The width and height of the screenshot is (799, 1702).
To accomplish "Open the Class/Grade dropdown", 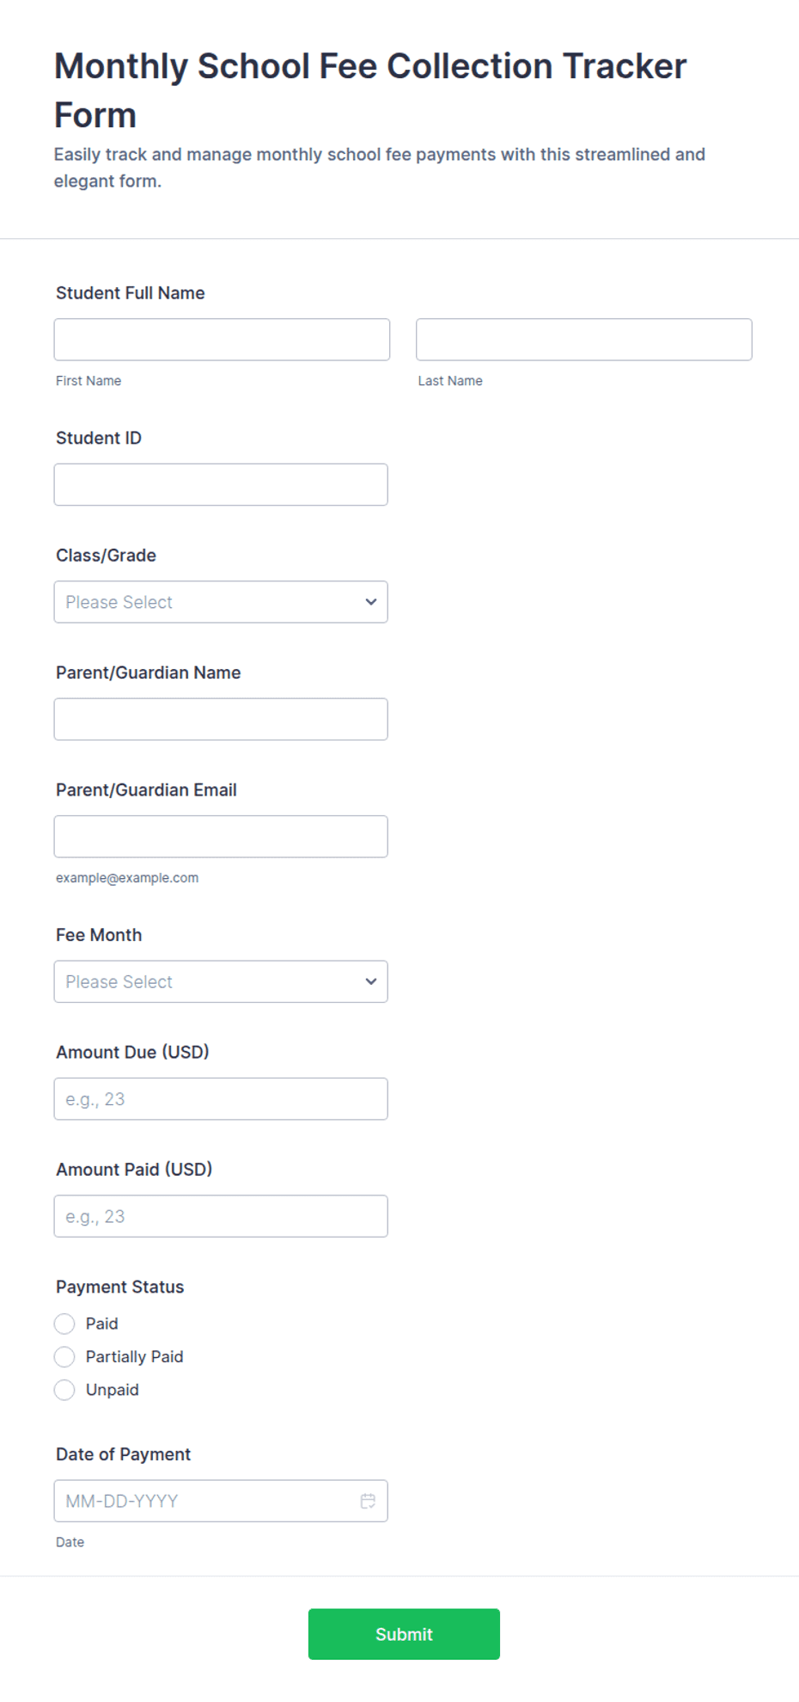I will coord(221,602).
